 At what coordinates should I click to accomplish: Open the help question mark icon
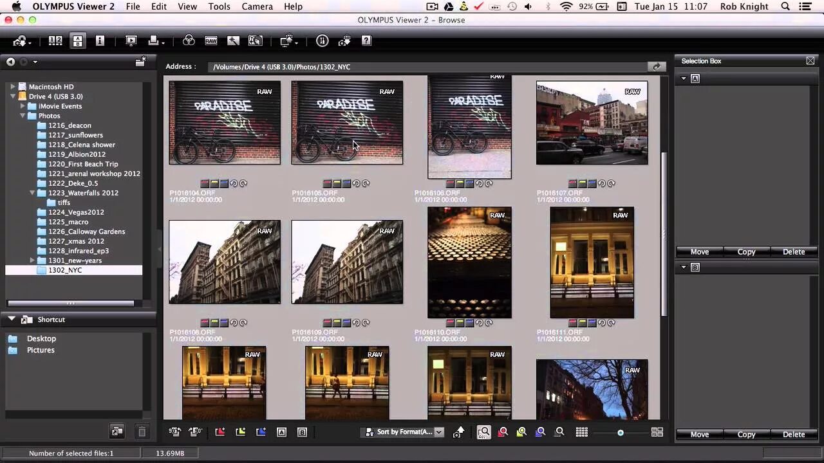coord(366,41)
